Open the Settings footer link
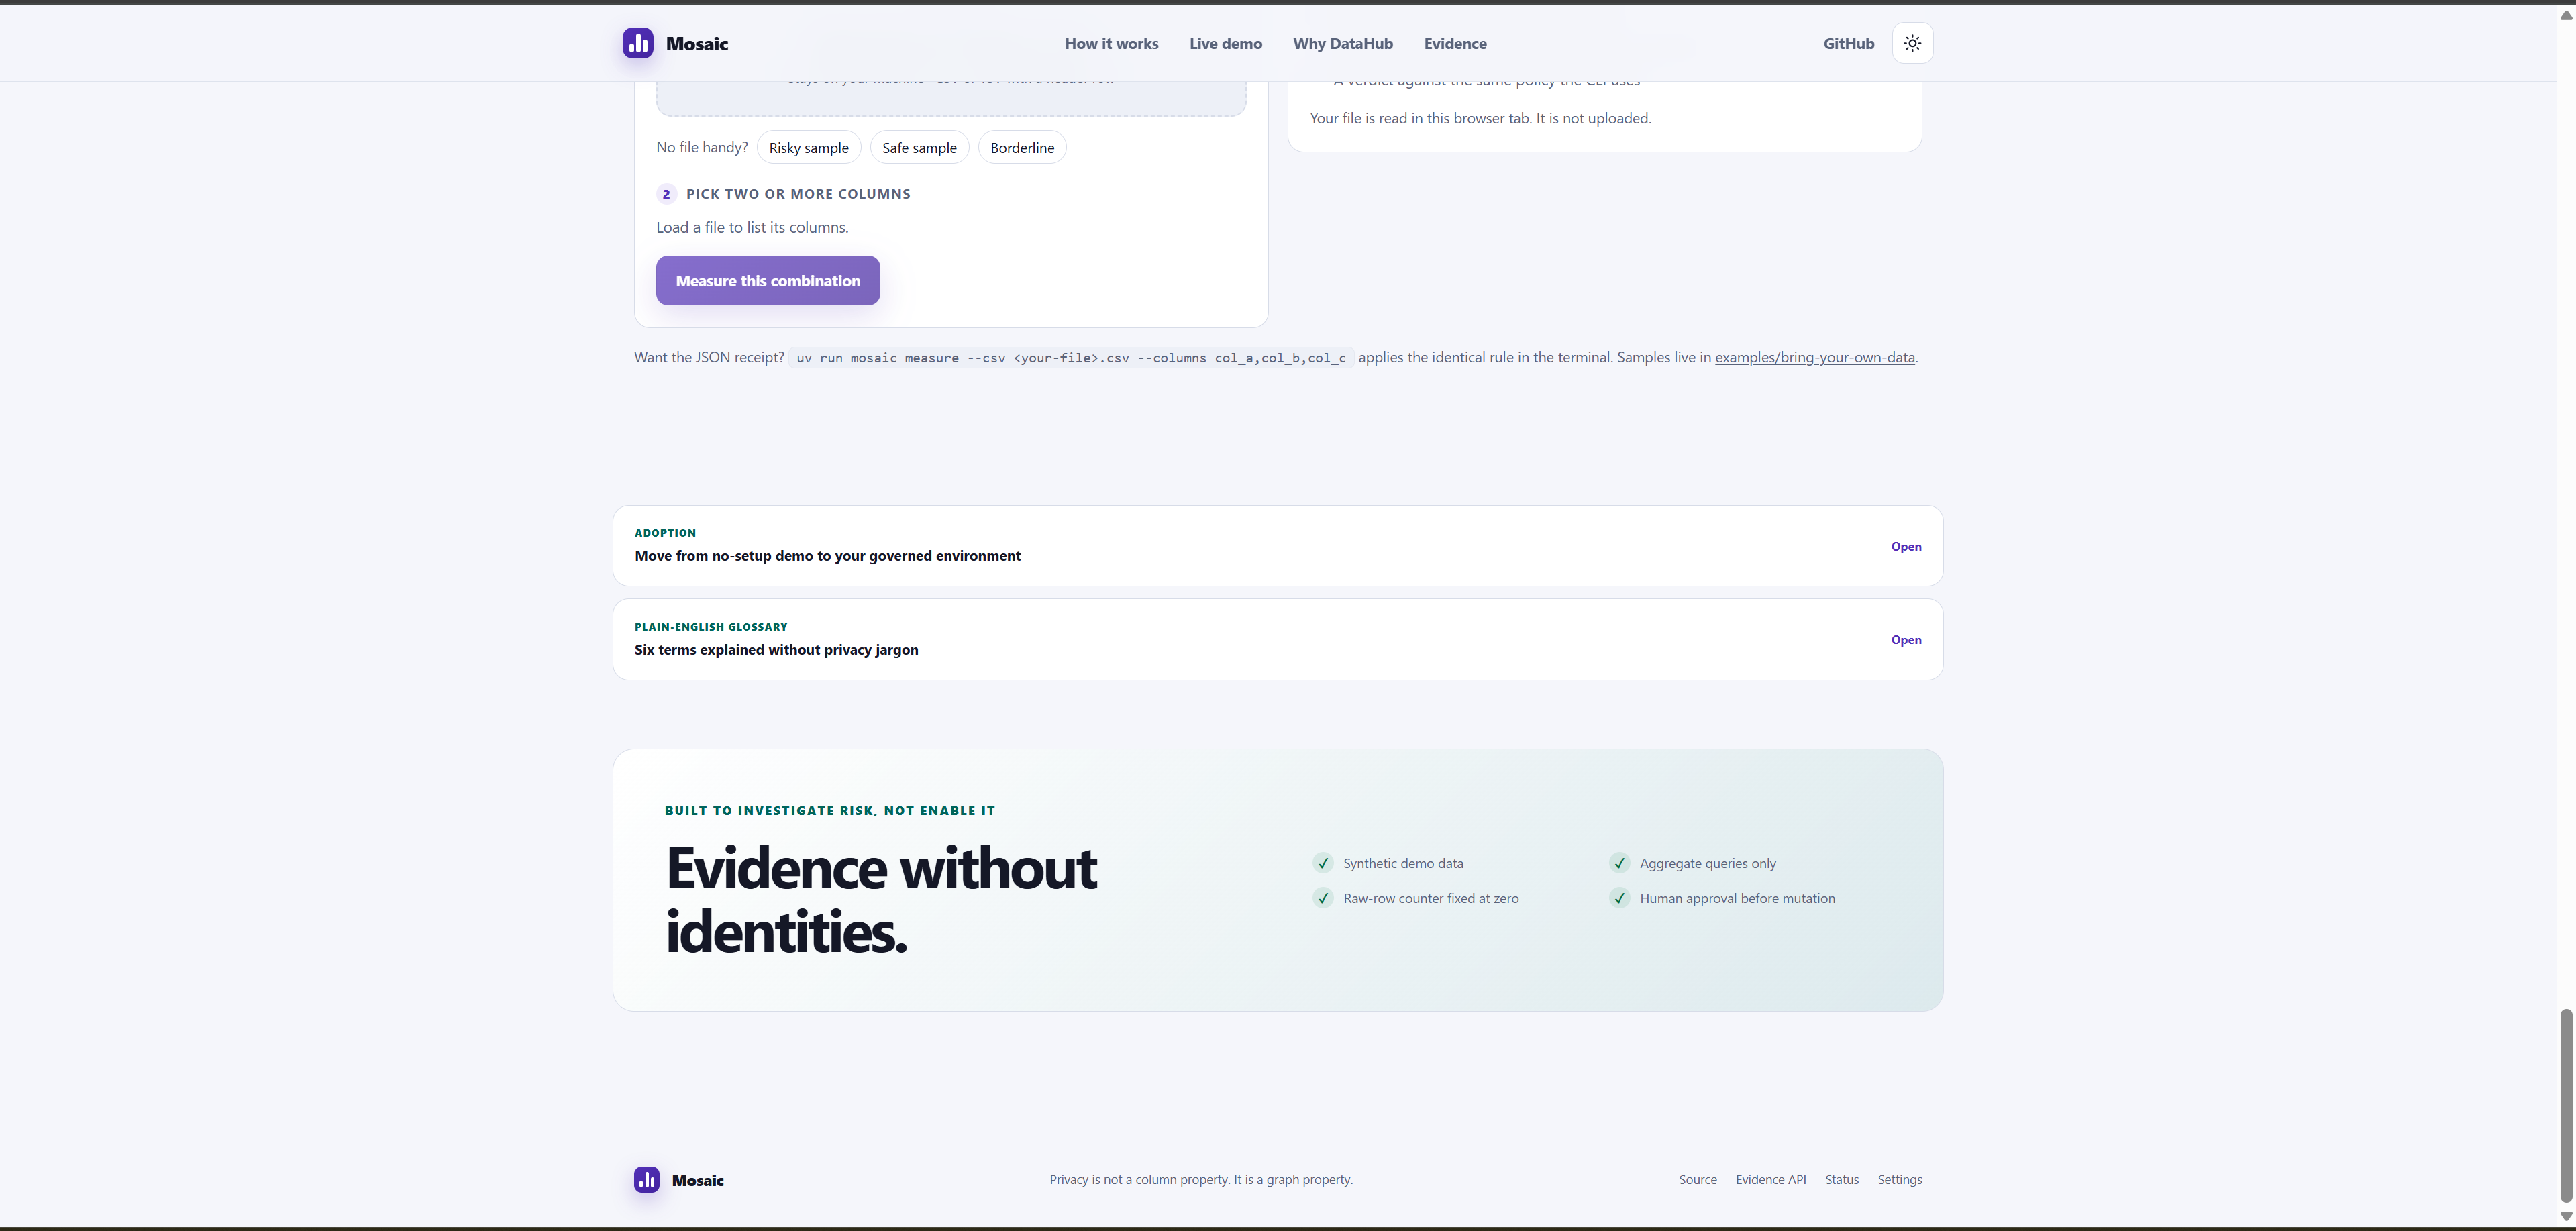Screen dimensions: 2576x1231 1899,1180
